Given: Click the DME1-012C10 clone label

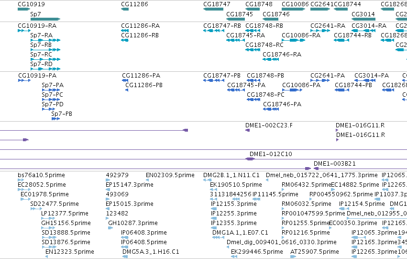Looking at the screenshot, I should click(271, 154).
